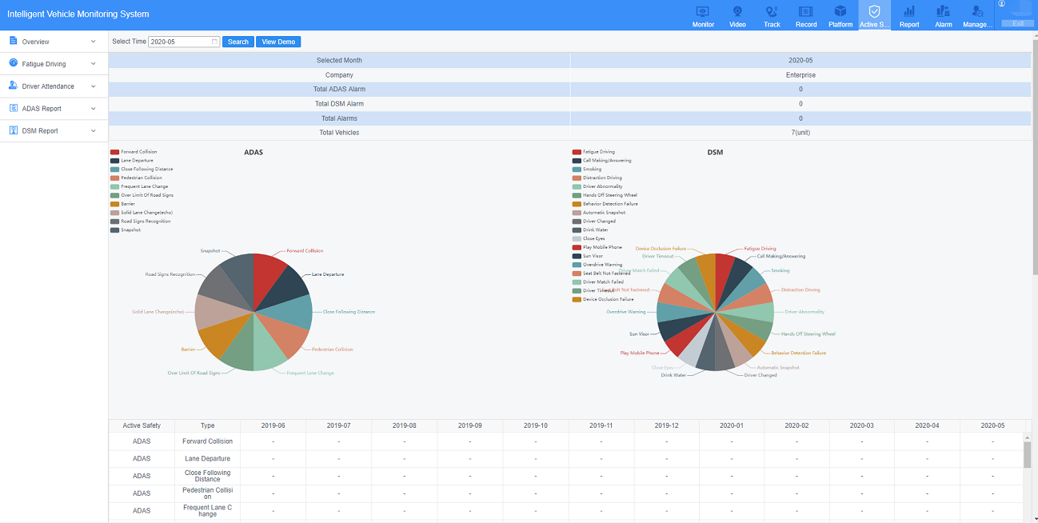Click the Drink Water color swatch in DSM legend

click(577, 230)
